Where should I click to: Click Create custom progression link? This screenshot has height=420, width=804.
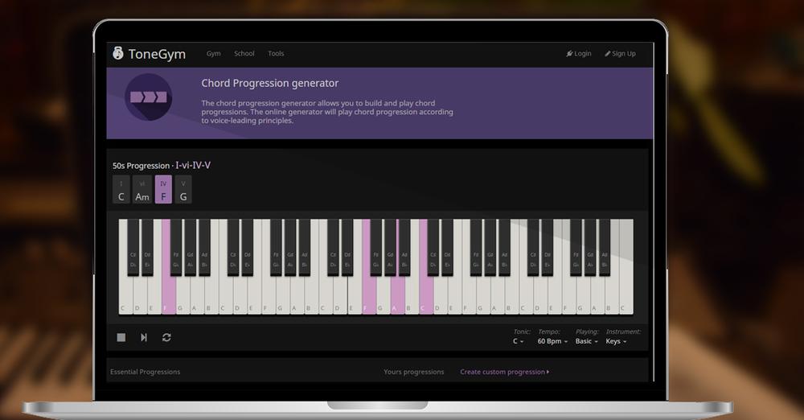point(504,372)
